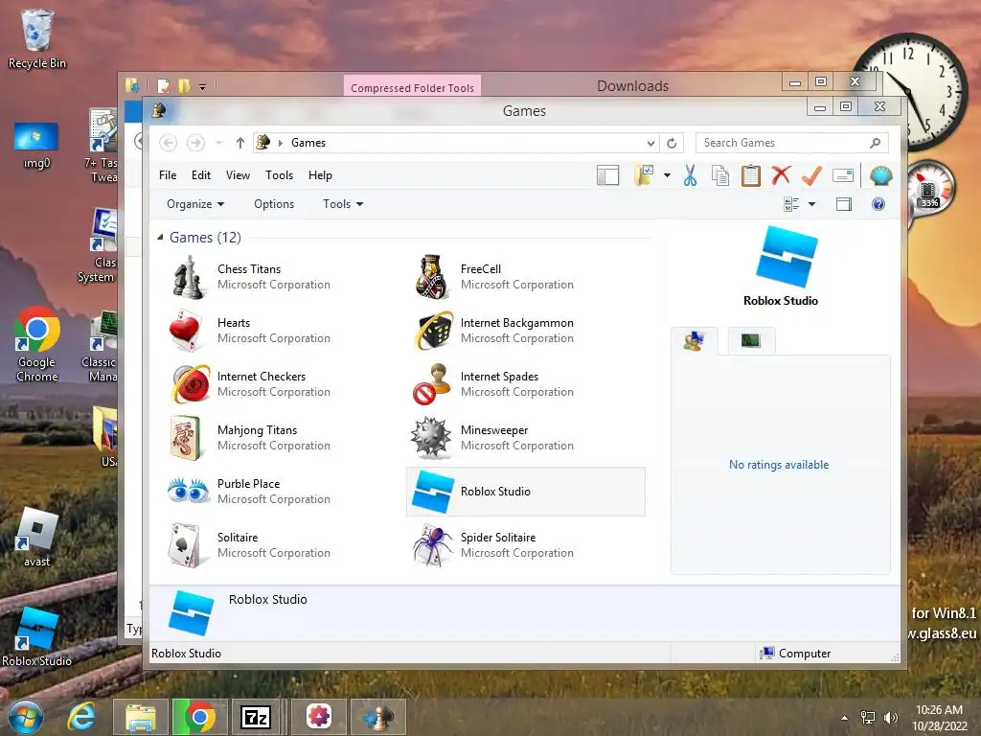Click the Copy icon in Games toolbar

tap(720, 176)
